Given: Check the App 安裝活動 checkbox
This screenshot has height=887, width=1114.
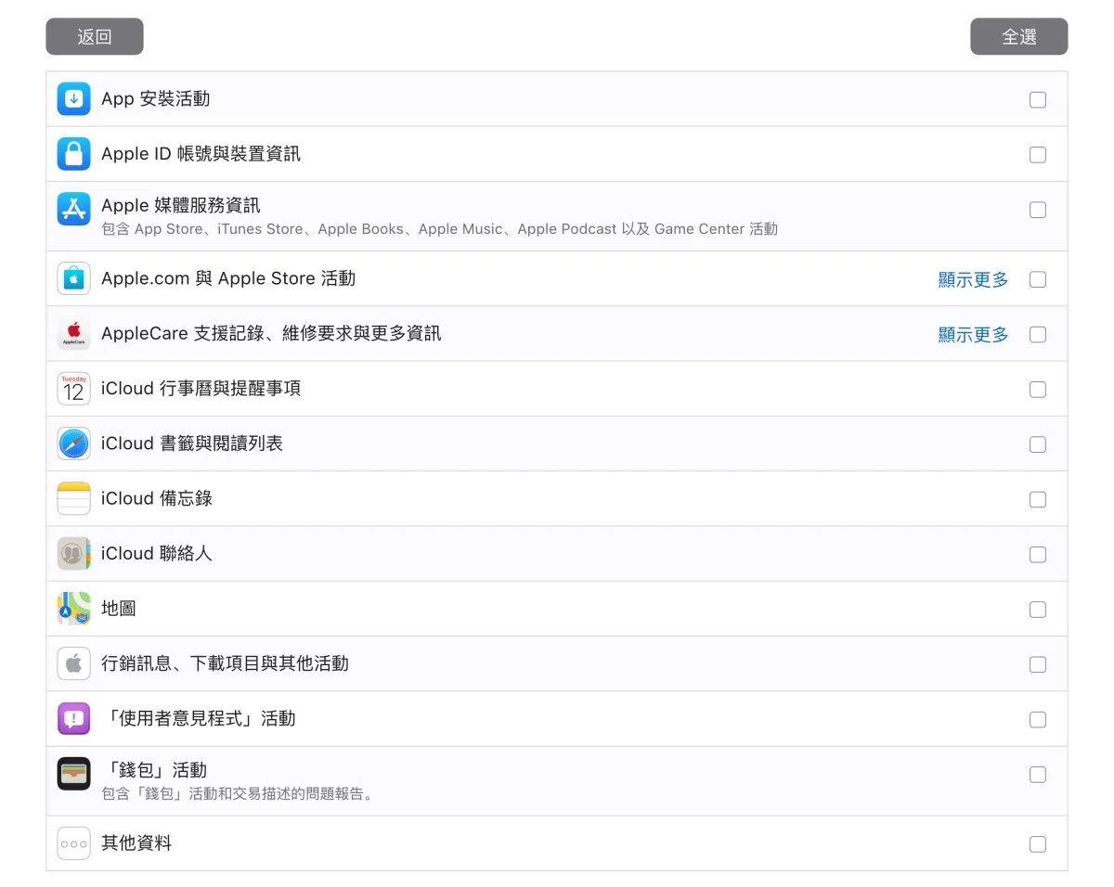Looking at the screenshot, I should 1038,99.
